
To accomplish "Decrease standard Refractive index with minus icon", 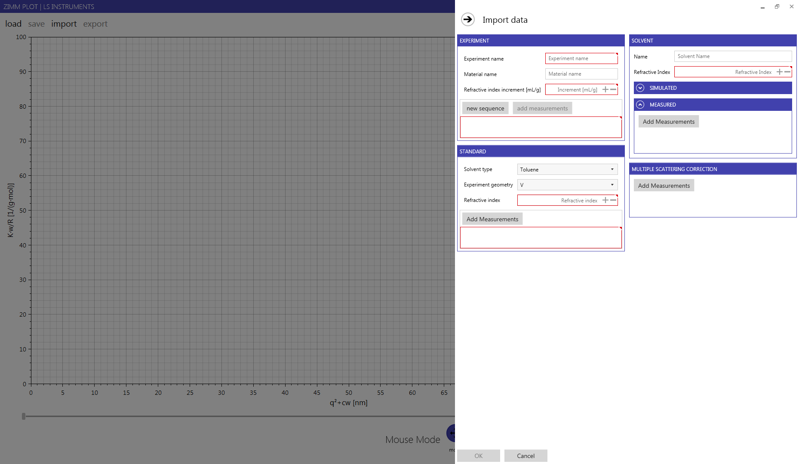I will (613, 200).
